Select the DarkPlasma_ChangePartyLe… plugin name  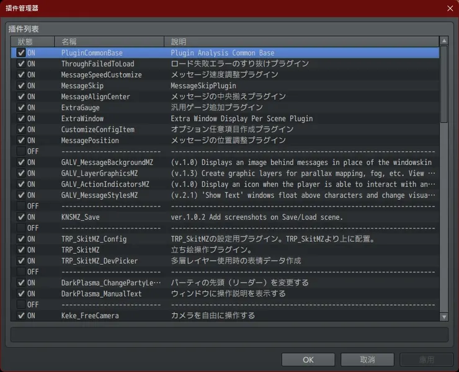coord(111,283)
